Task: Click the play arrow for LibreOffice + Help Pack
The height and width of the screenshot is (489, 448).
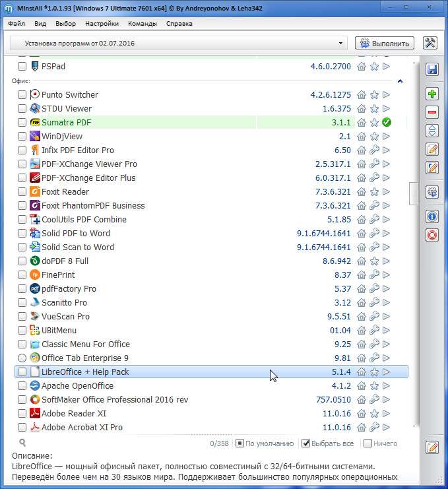Action: [386, 372]
